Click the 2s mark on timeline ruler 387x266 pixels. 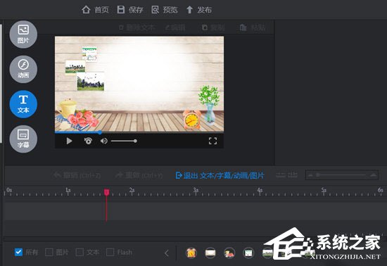point(132,191)
